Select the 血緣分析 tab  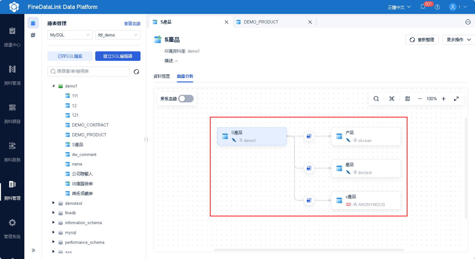pos(185,76)
